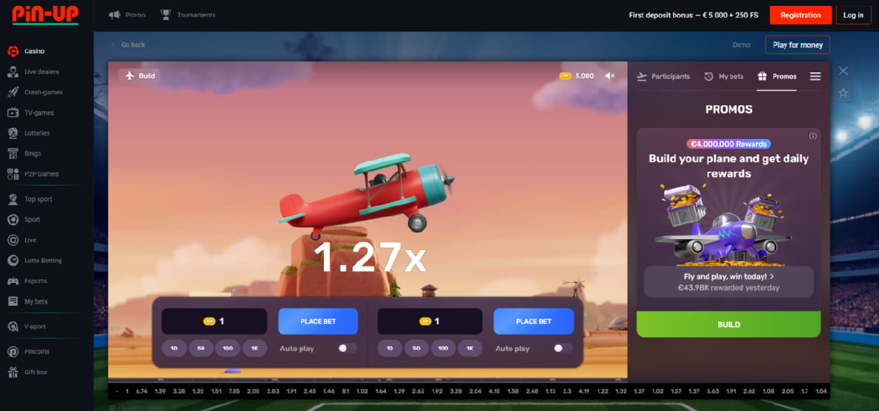This screenshot has height=411, width=879.
Task: Click the €4,000,000 Rewards badge
Action: pos(728,144)
